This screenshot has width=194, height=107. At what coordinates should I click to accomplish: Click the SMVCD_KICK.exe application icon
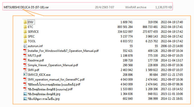[25, 75]
